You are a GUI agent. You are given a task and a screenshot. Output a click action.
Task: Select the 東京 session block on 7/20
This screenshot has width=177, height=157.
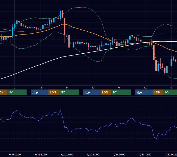[x=92, y=92]
